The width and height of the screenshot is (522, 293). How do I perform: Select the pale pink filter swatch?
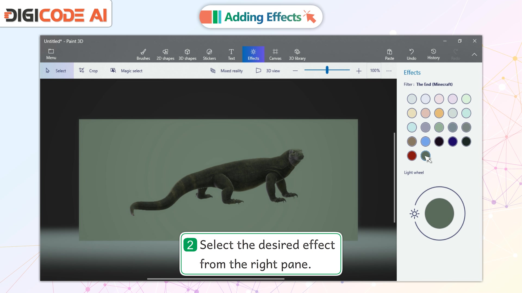439,99
